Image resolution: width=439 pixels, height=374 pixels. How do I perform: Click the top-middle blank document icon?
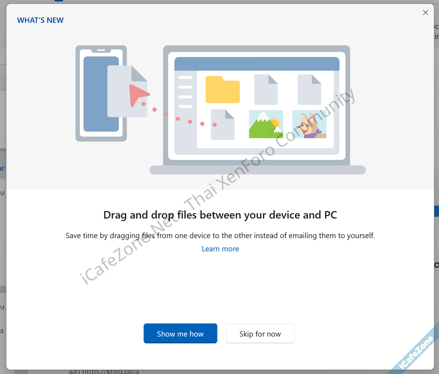click(266, 89)
